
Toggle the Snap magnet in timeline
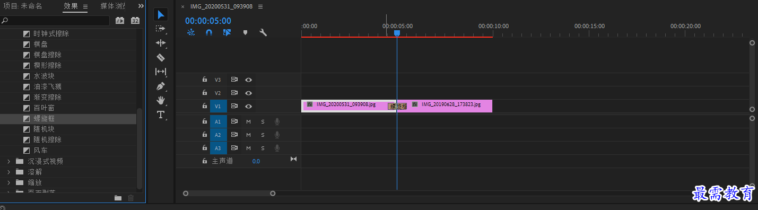click(x=209, y=32)
